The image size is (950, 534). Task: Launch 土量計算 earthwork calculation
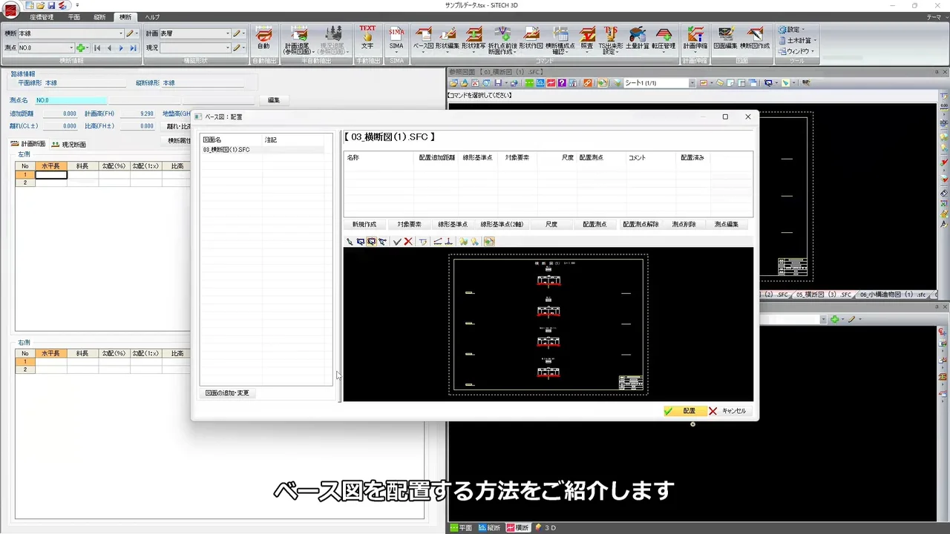638,38
